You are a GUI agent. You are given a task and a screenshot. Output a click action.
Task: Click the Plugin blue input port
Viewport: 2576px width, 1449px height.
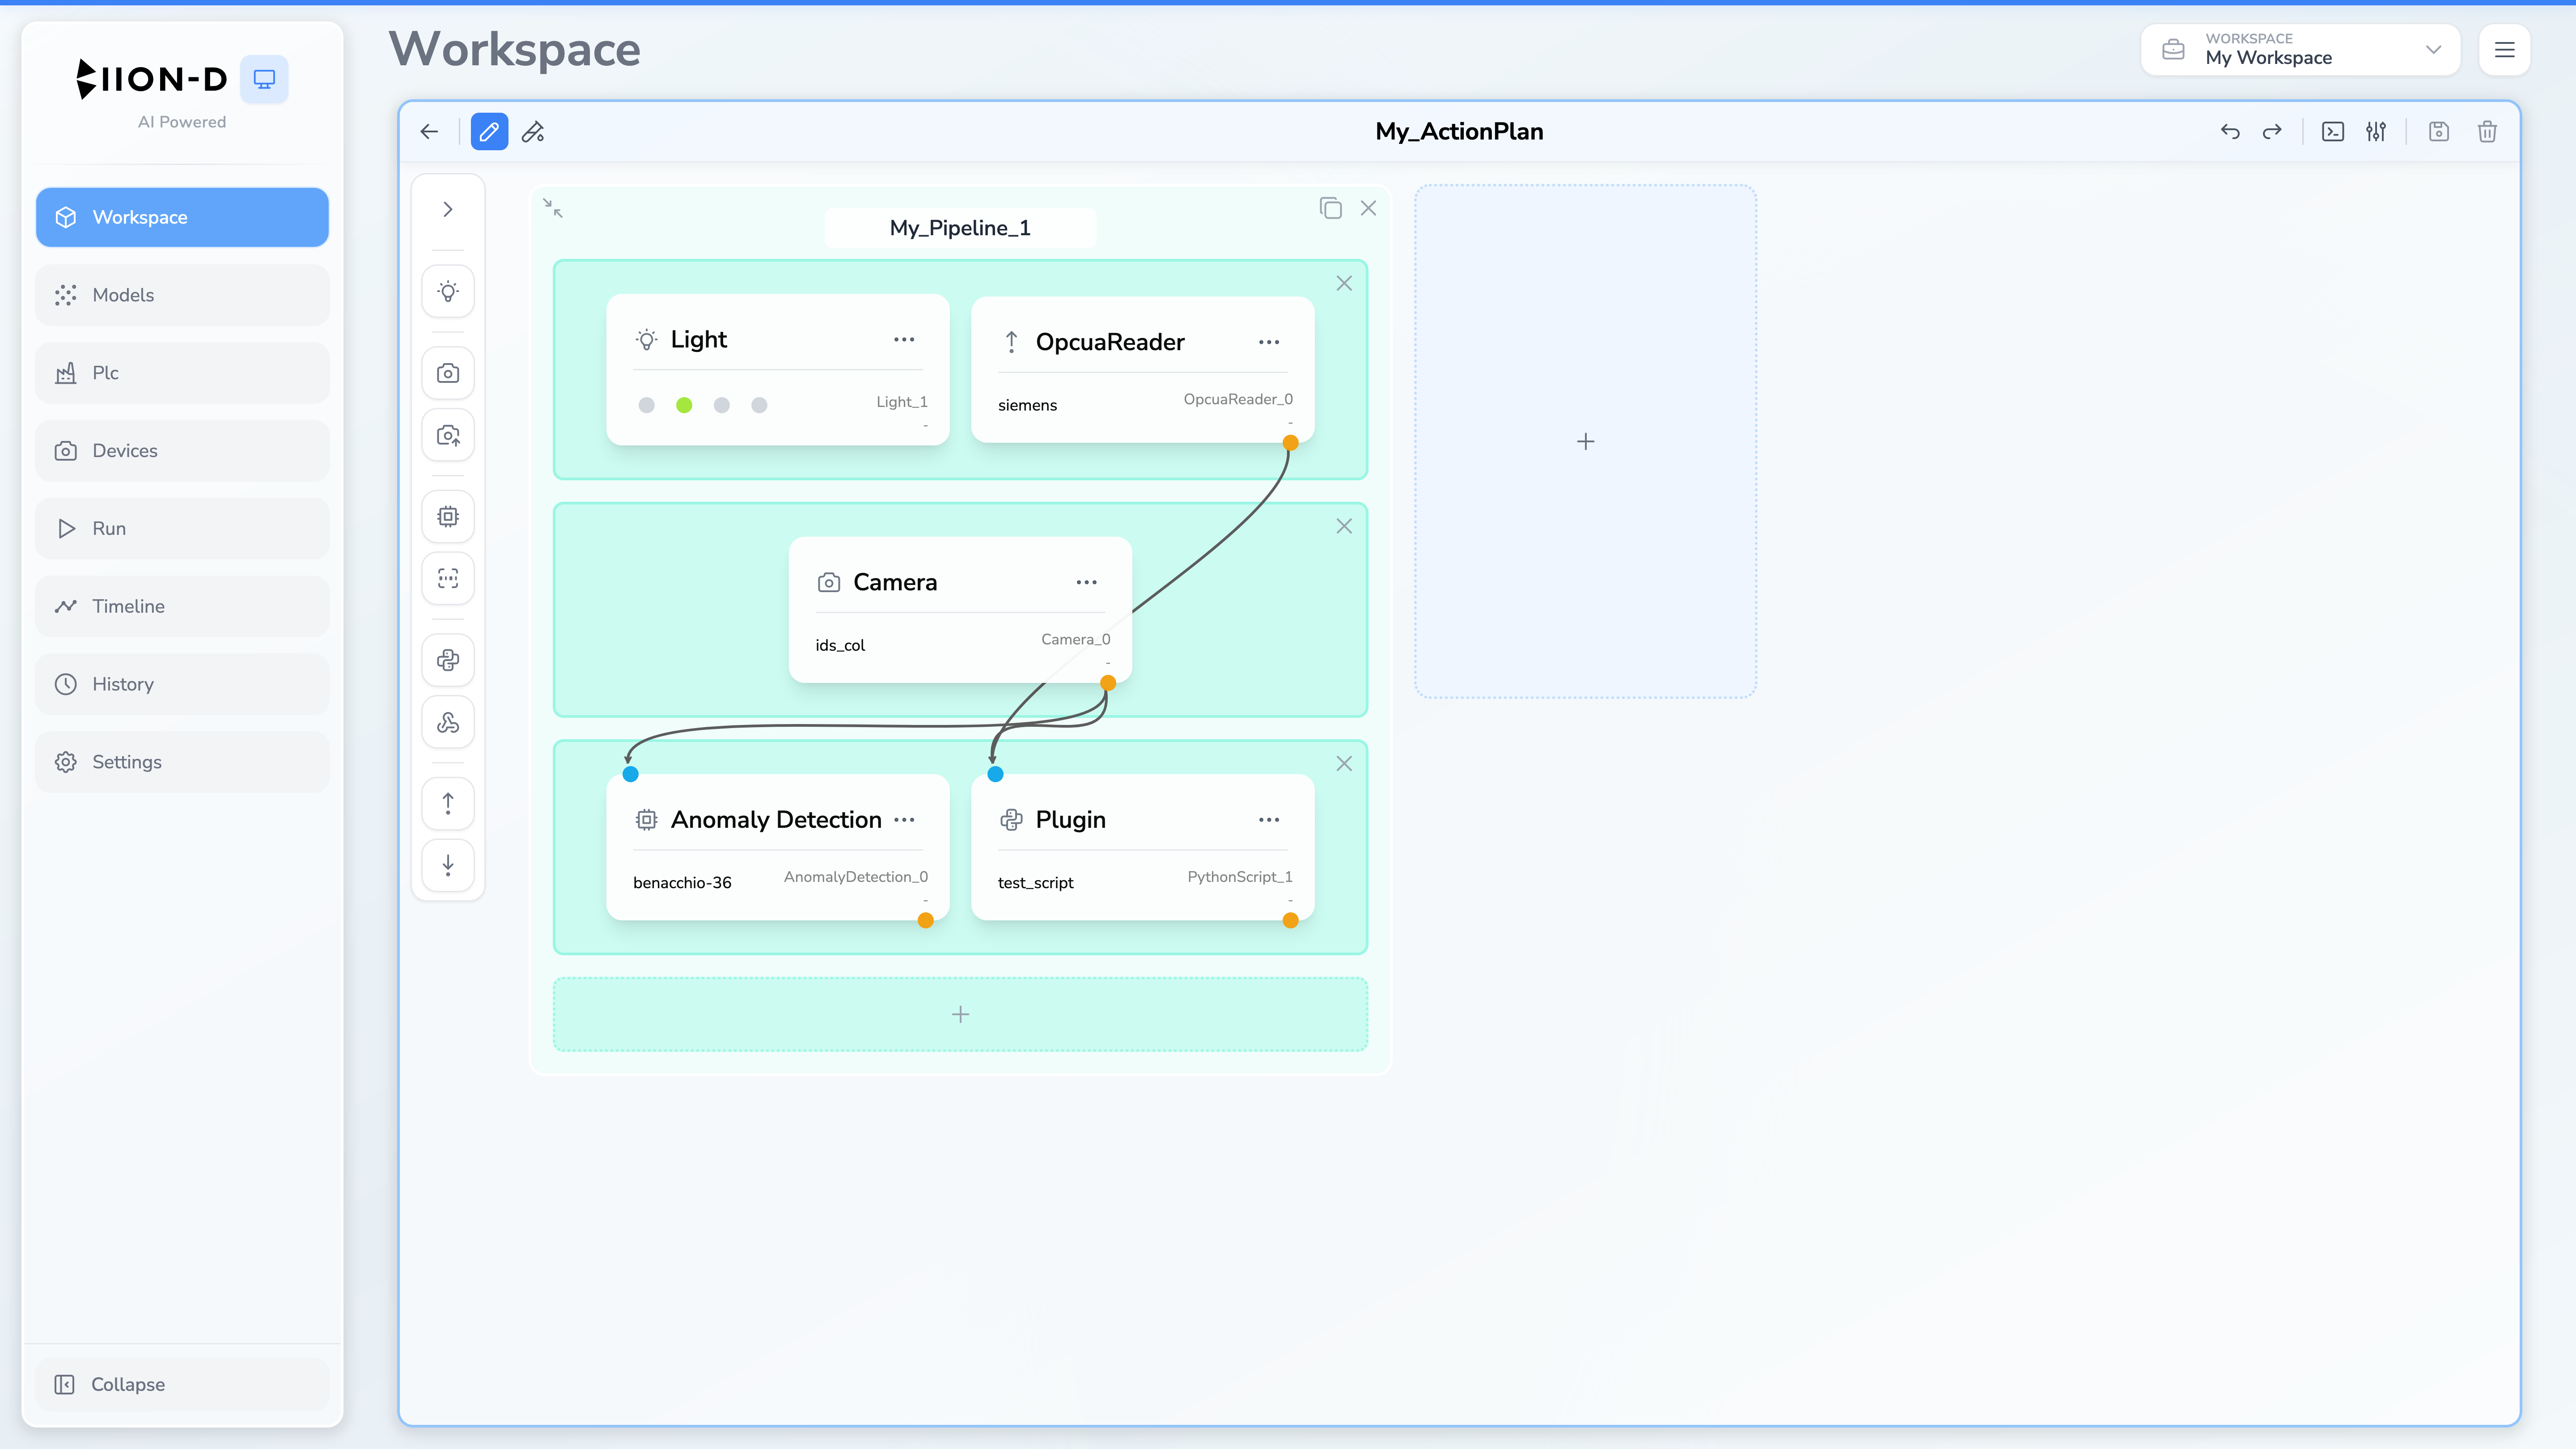[x=995, y=774]
